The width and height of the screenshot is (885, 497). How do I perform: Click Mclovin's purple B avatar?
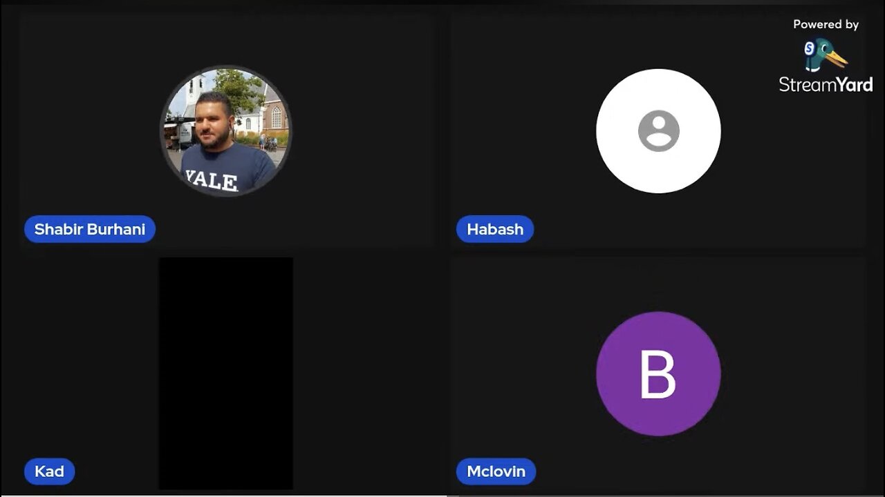658,373
